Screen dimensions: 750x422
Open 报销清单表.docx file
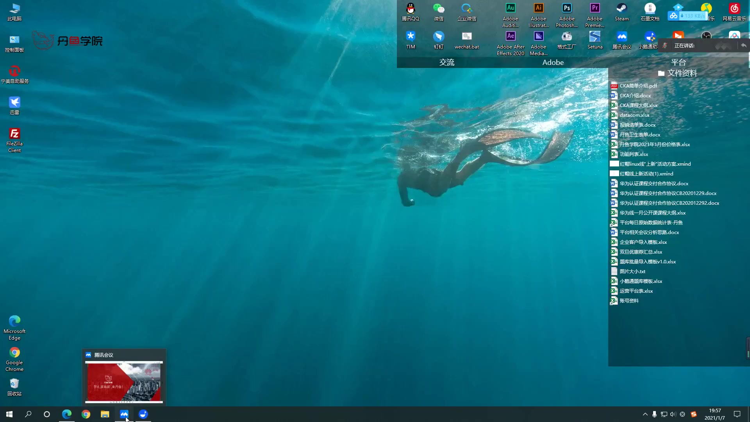(633, 125)
